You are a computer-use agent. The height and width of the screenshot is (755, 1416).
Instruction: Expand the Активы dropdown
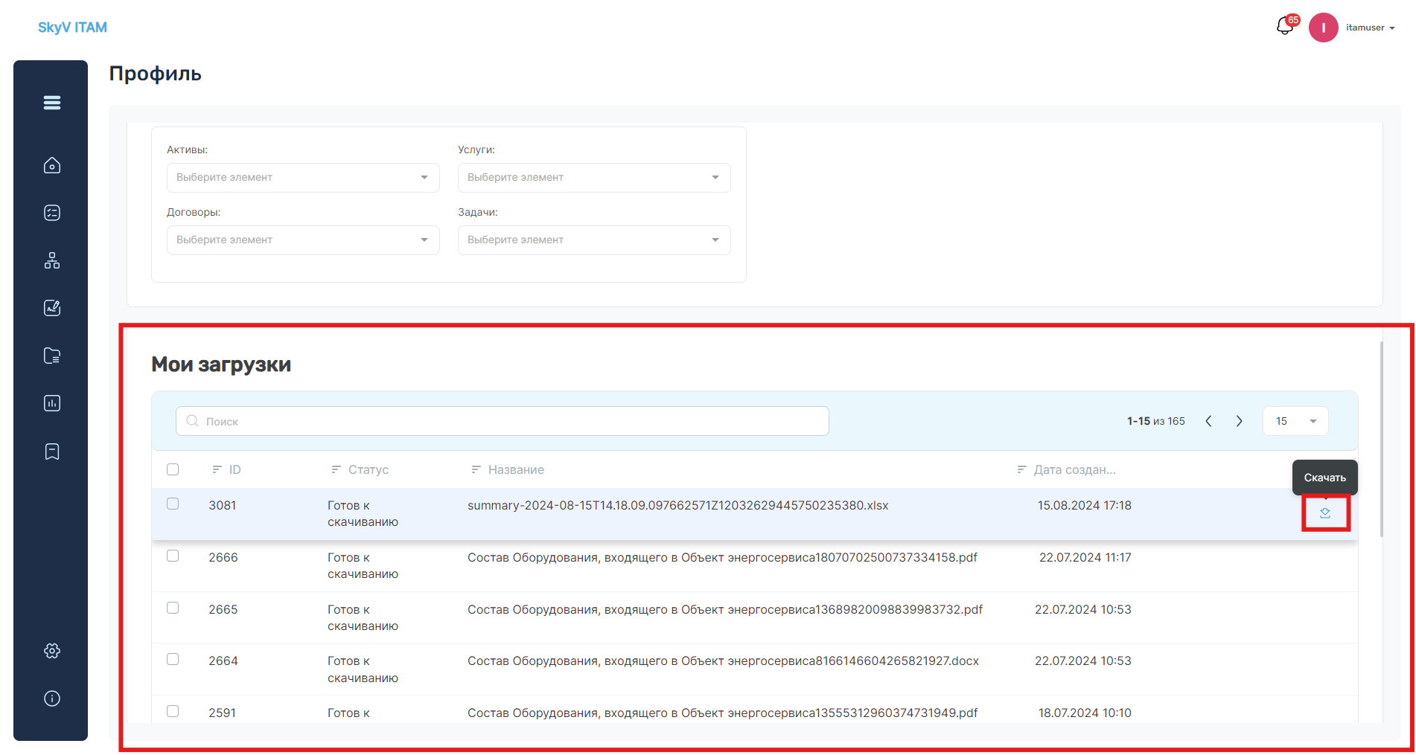[x=303, y=178]
